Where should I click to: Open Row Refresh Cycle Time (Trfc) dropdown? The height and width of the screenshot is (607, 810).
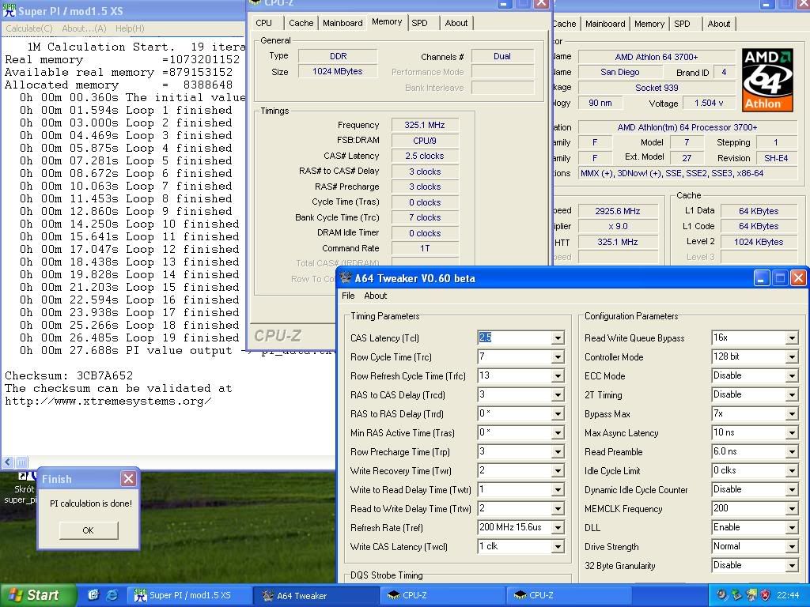point(558,376)
